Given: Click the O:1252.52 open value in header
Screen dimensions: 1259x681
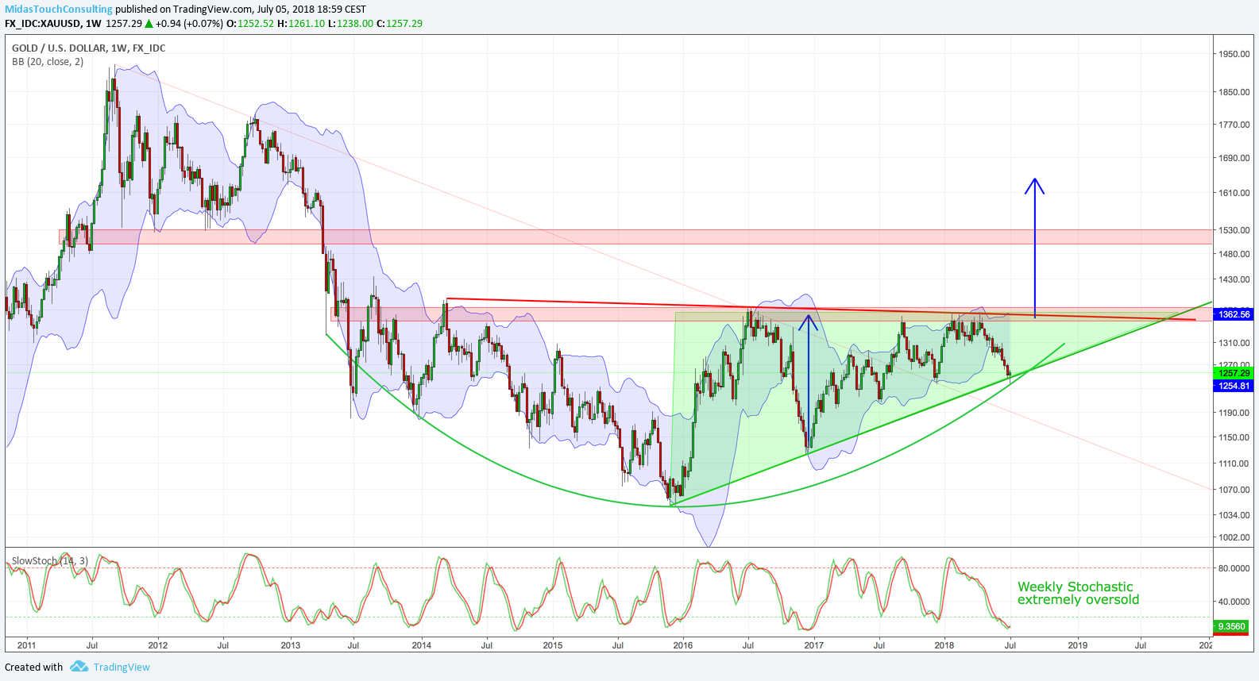Looking at the screenshot, I should (250, 23).
